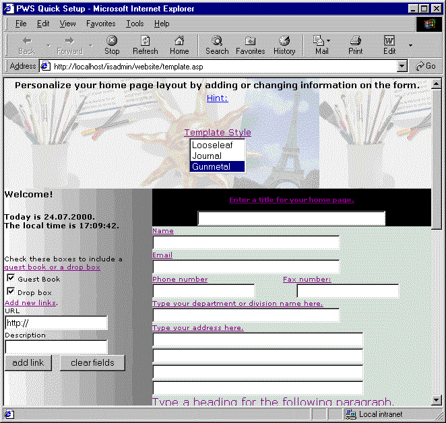Open the Mail dropdown arrow
This screenshot has height=423, width=446.
(329, 41)
